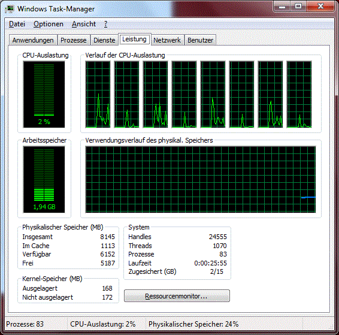
Task: Maximize the Task-Manager window
Action: (x=298, y=6)
